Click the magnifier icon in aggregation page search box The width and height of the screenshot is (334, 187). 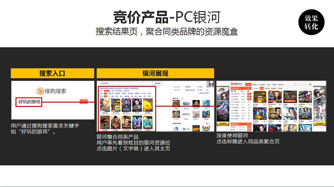coord(295,84)
